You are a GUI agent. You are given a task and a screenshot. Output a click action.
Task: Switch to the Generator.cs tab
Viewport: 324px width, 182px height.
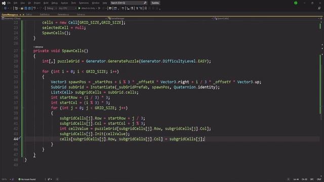pos(63,15)
